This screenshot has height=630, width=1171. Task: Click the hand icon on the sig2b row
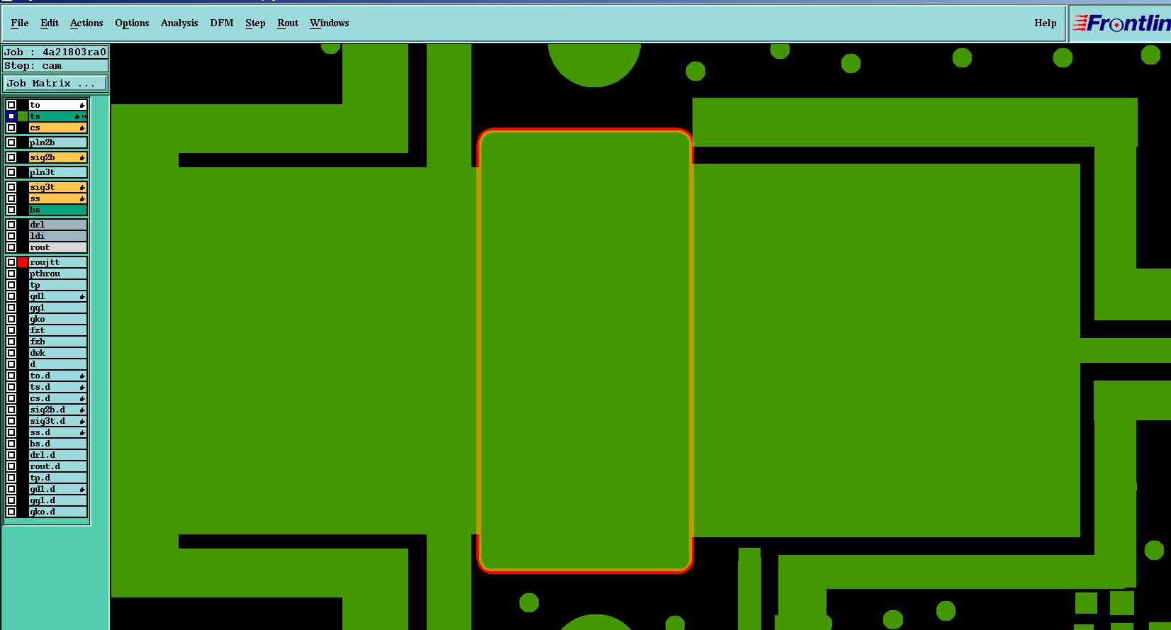[82, 157]
